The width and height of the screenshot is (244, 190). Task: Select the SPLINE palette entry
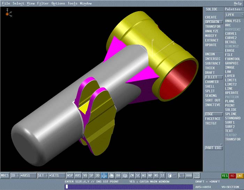[x=231, y=114]
